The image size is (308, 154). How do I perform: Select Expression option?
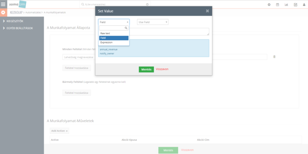coord(114,43)
